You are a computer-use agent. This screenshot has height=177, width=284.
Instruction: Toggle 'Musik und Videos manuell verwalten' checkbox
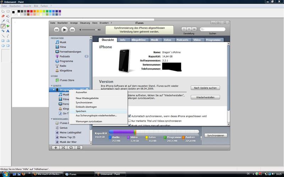pyautogui.click(x=129, y=125)
